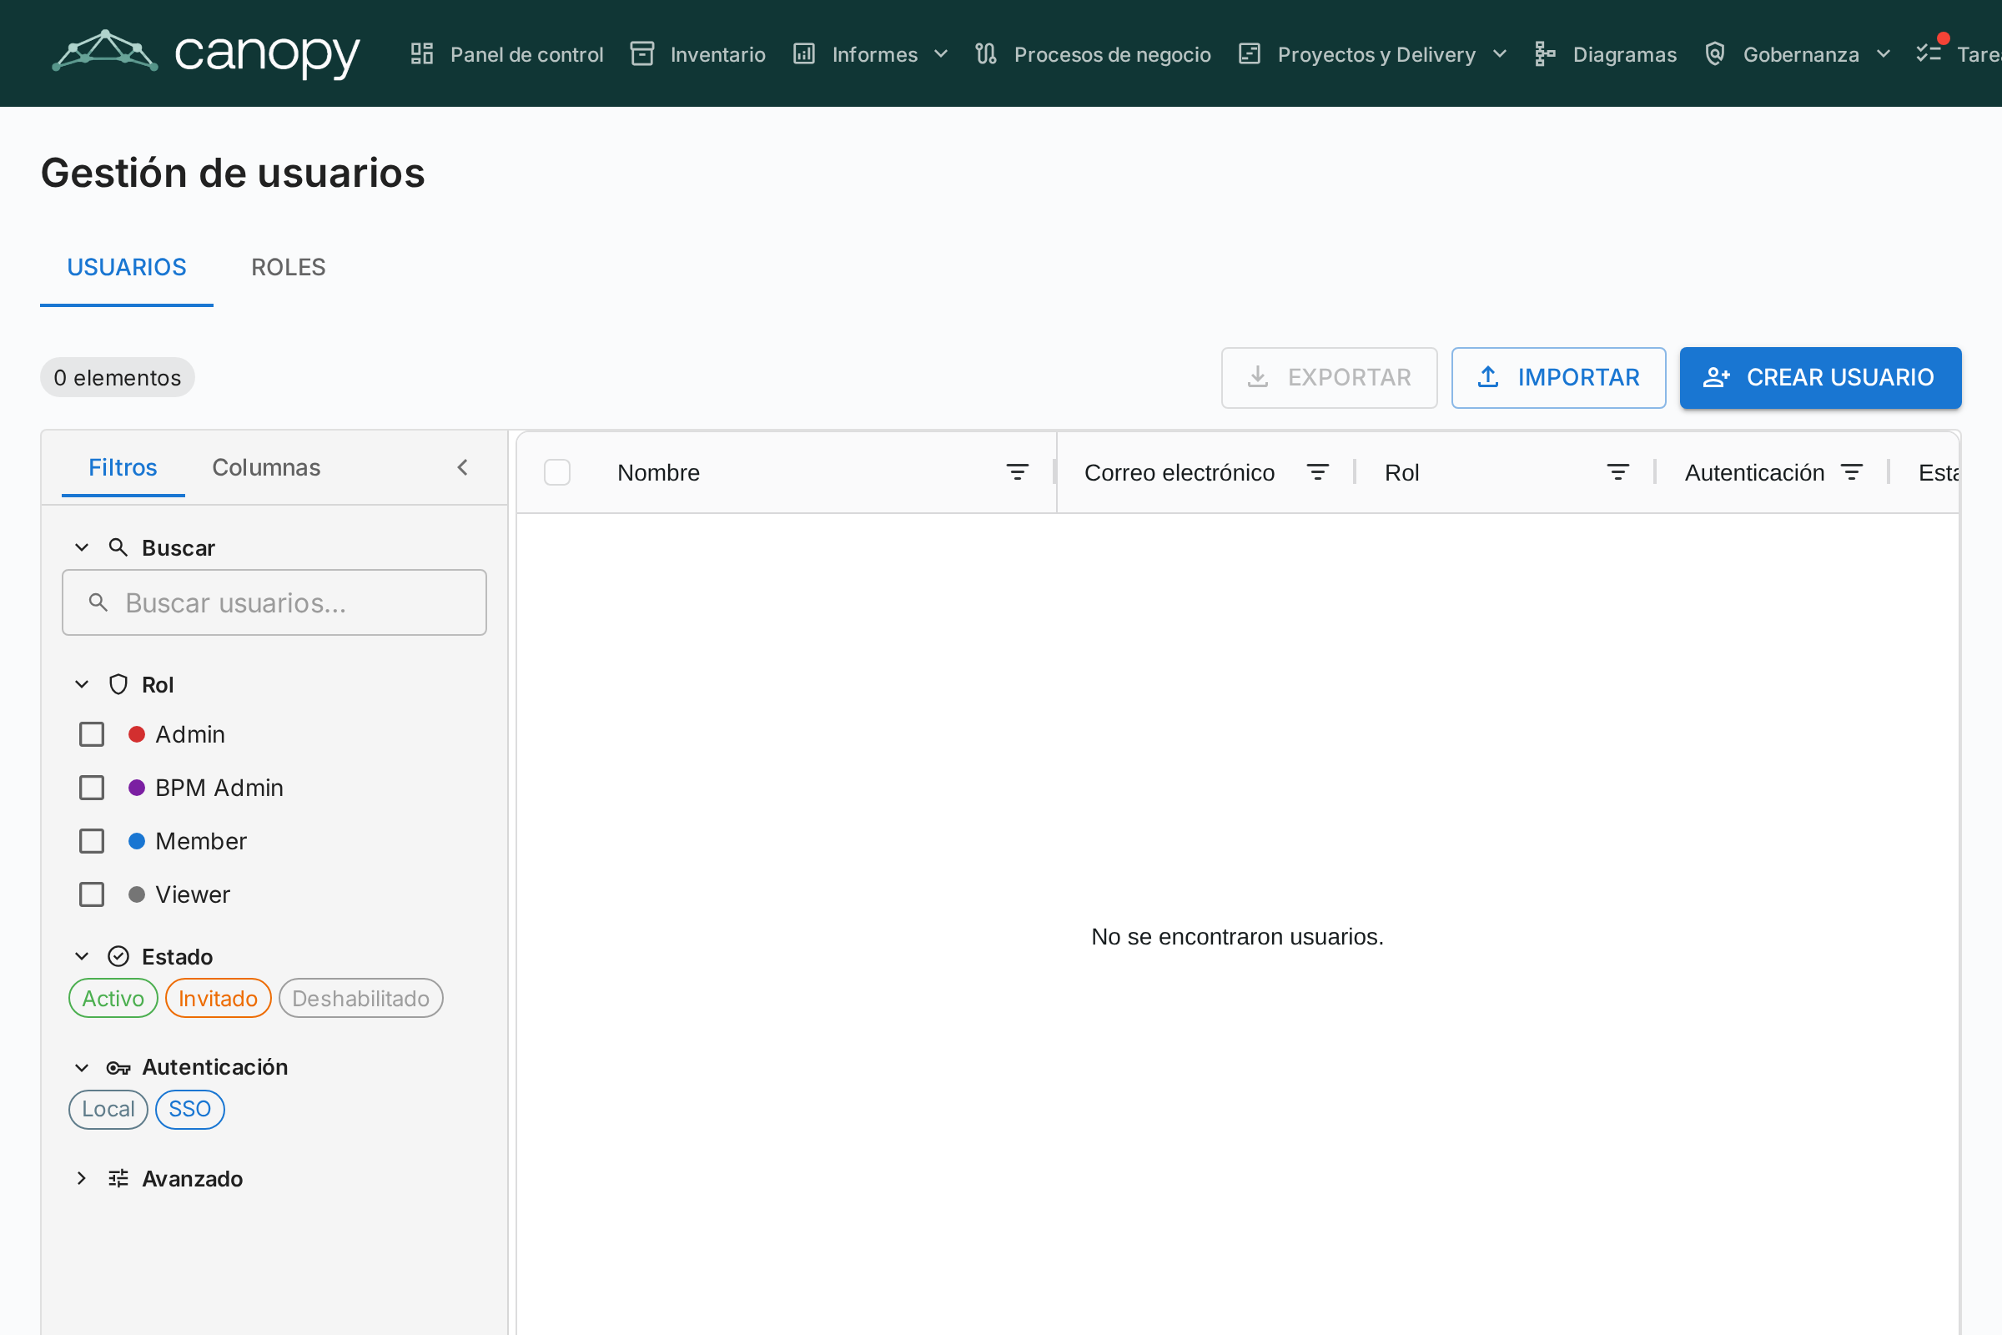Click the Exportar button
This screenshot has width=2002, height=1335.
pyautogui.click(x=1330, y=377)
